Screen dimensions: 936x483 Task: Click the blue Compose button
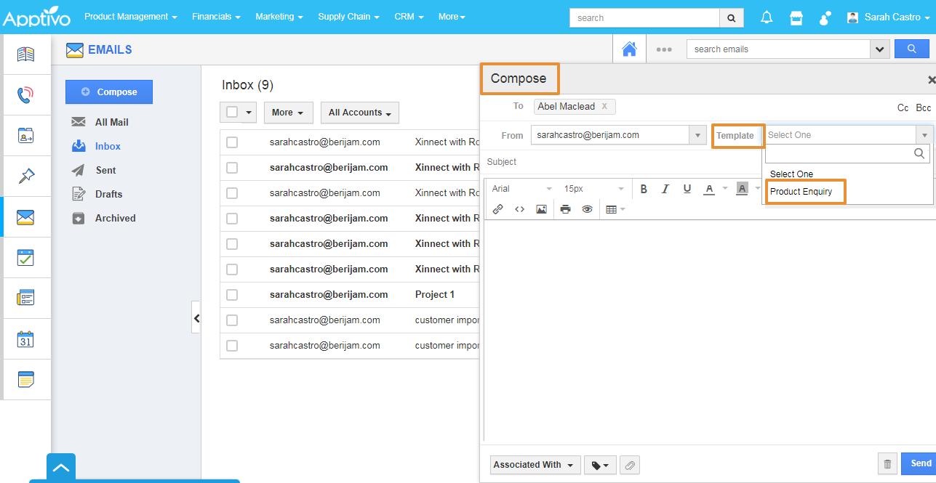tap(109, 92)
